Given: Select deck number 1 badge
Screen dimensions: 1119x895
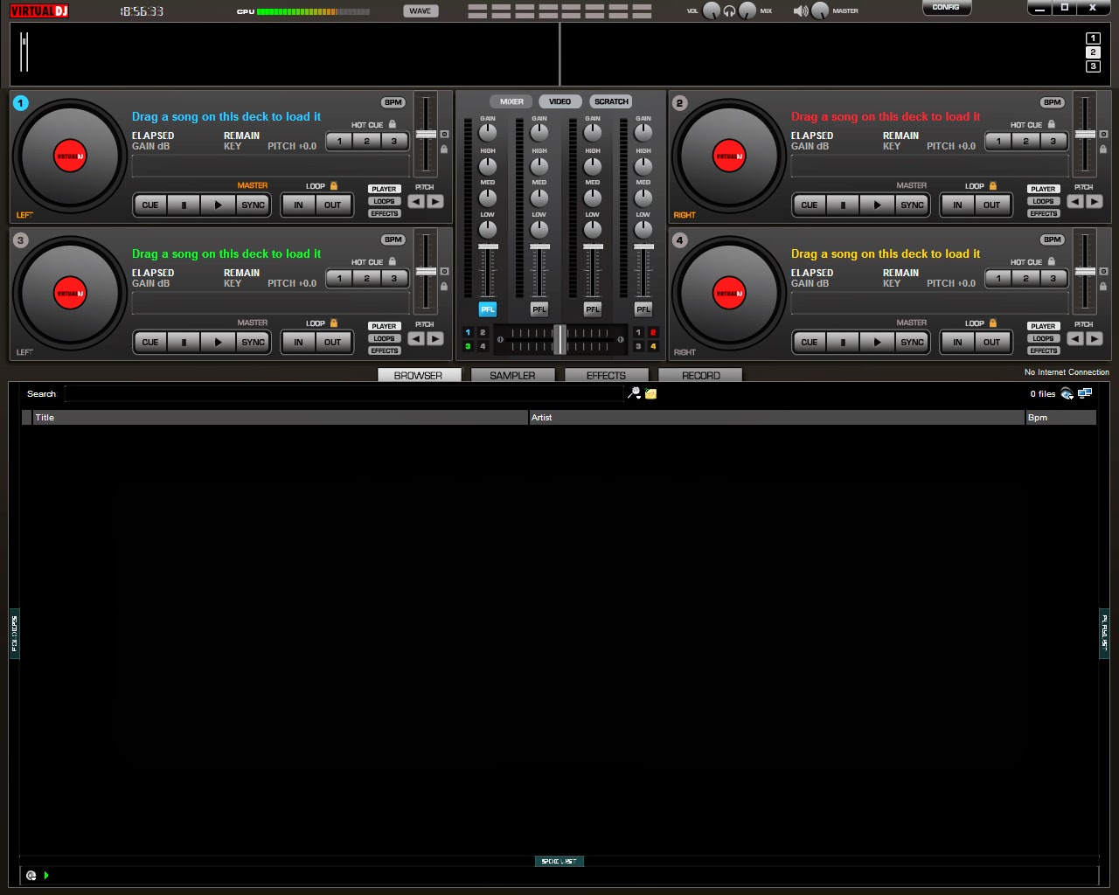Looking at the screenshot, I should click(21, 103).
